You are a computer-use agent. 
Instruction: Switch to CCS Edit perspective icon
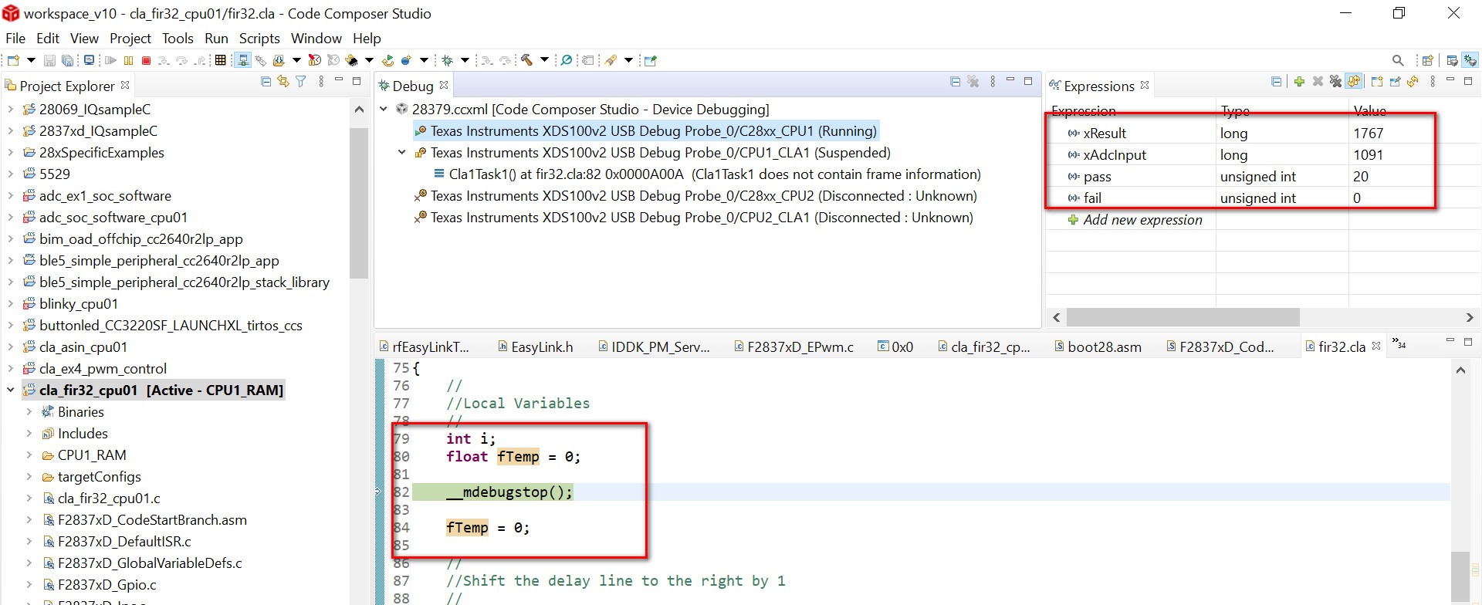(1452, 60)
